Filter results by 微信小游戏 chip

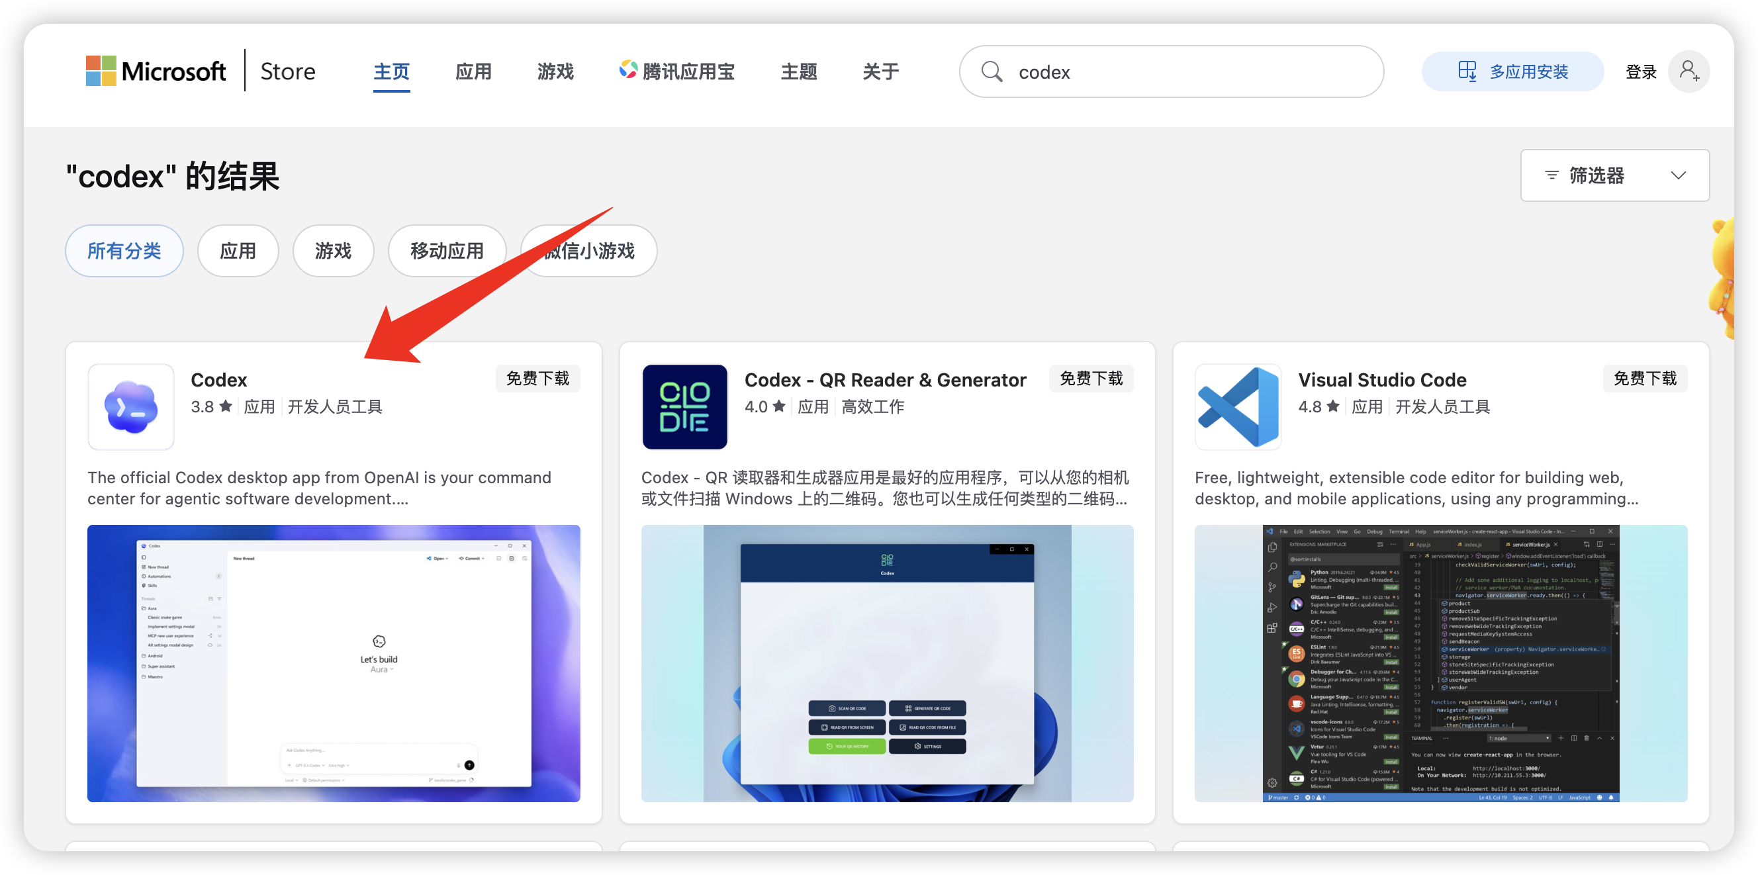(588, 251)
